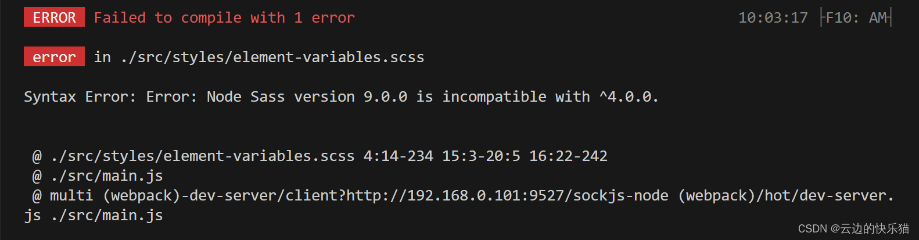Click the CSDN watermark at bottom right

pyautogui.click(x=853, y=228)
